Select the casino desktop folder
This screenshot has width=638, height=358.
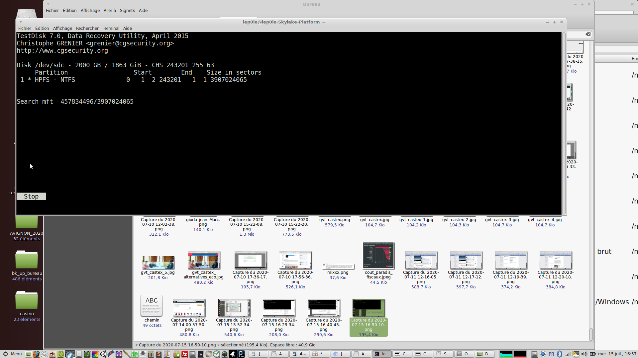tap(27, 301)
